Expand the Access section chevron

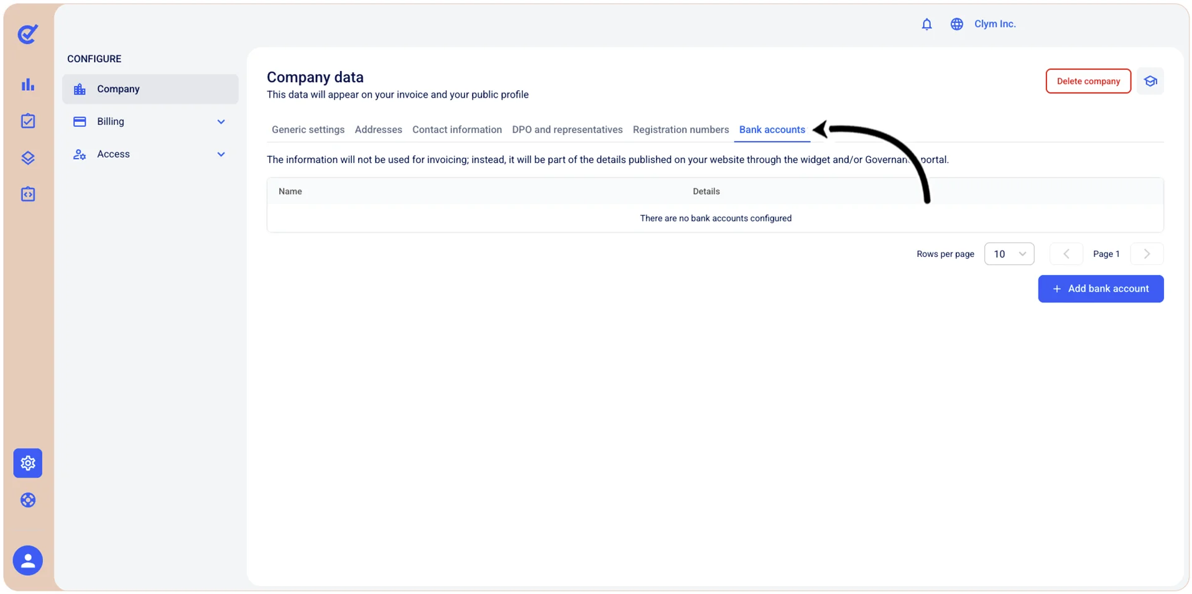[x=221, y=154]
